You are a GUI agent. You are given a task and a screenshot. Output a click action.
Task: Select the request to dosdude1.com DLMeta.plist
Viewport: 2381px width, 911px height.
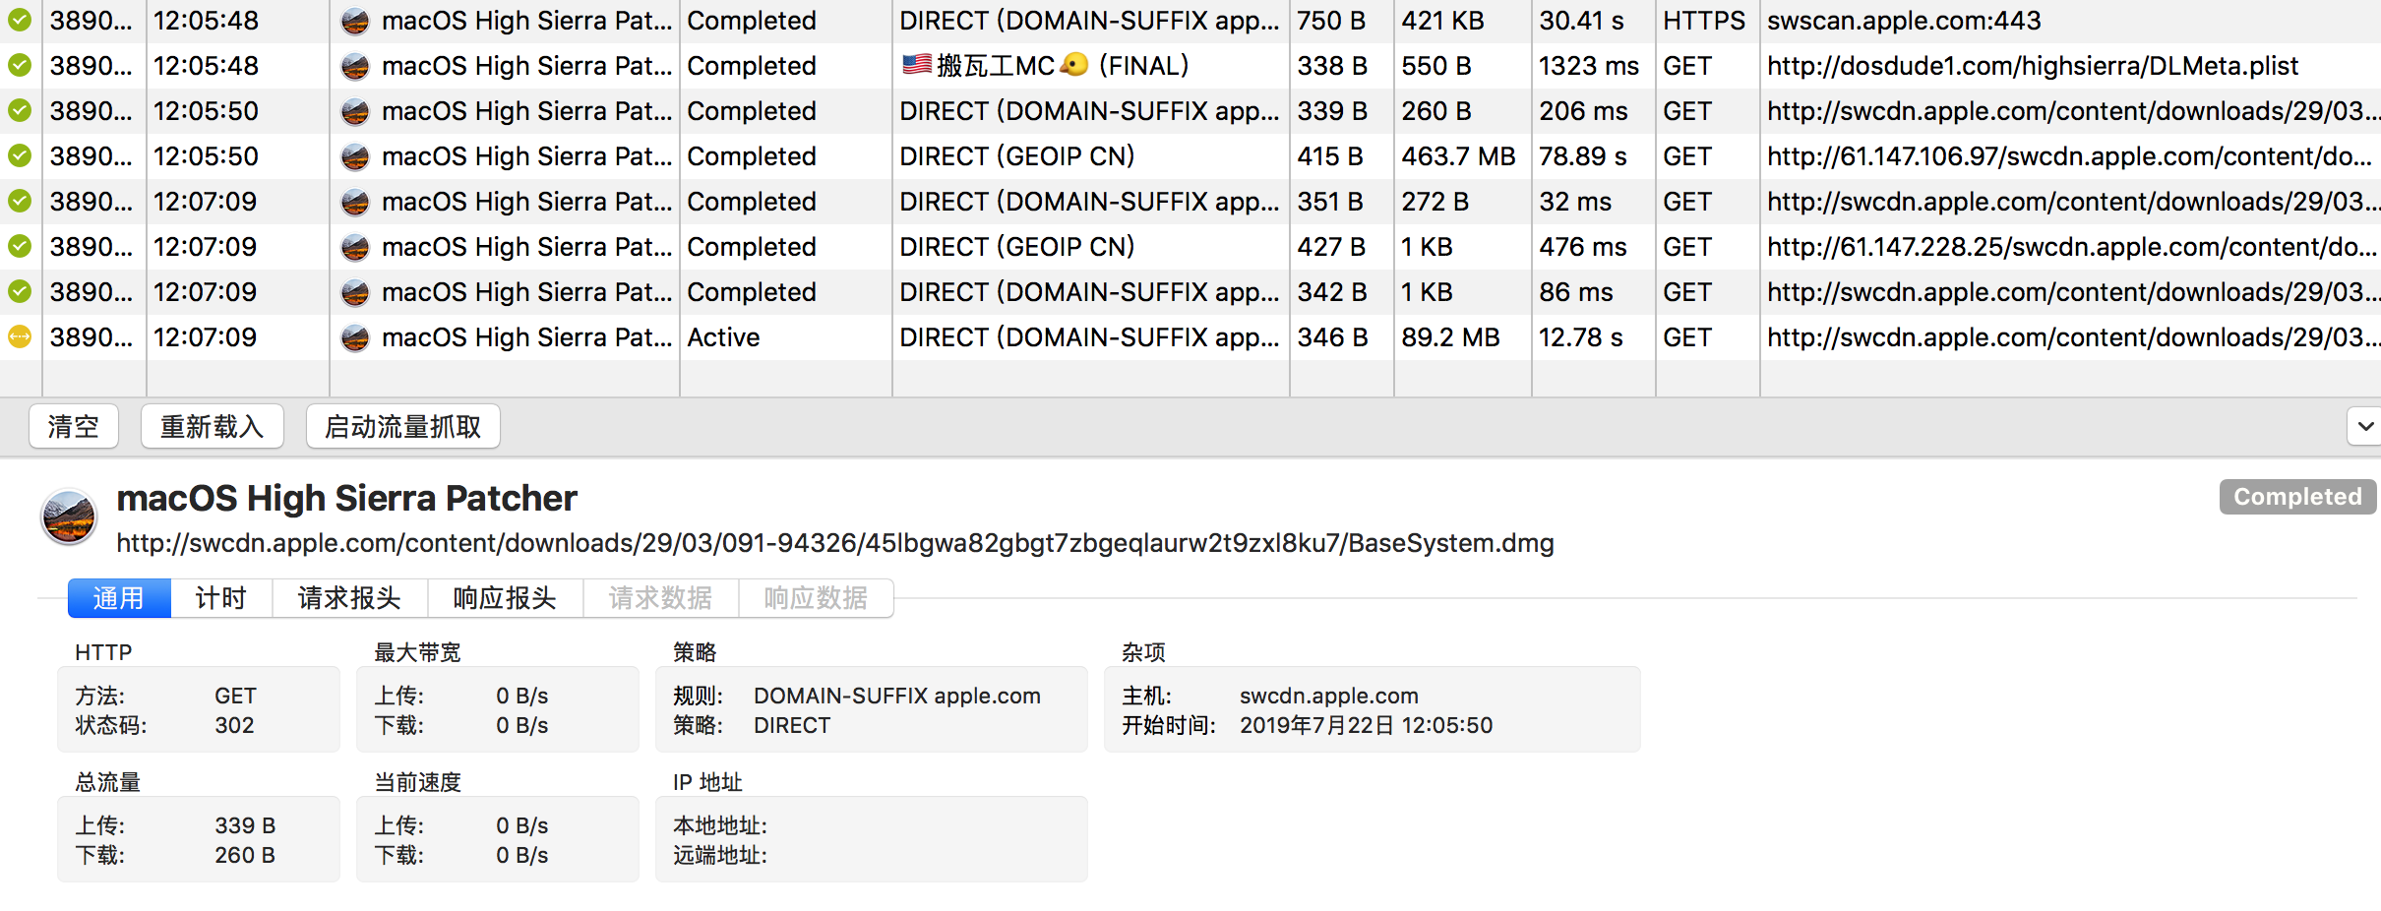click(2032, 66)
